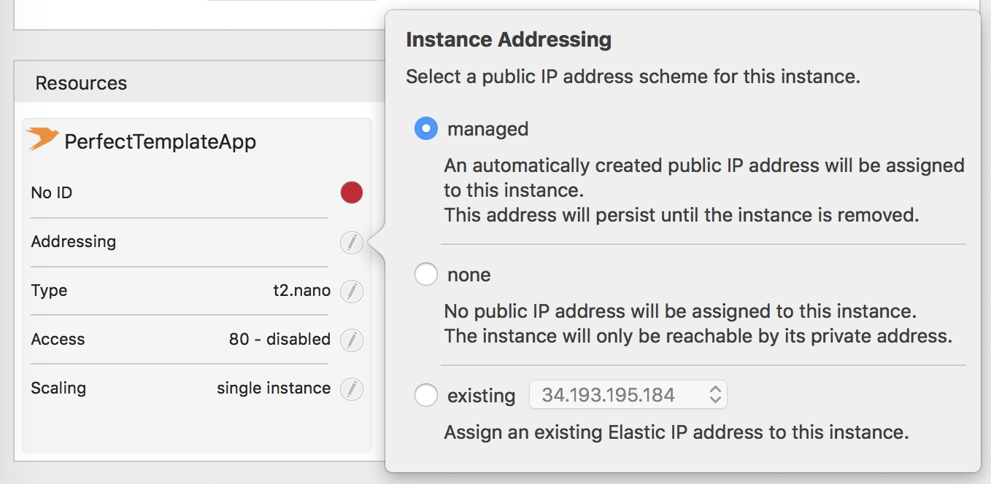Click the managed option label text
Image resolution: width=991 pixels, height=484 pixels.
(488, 129)
